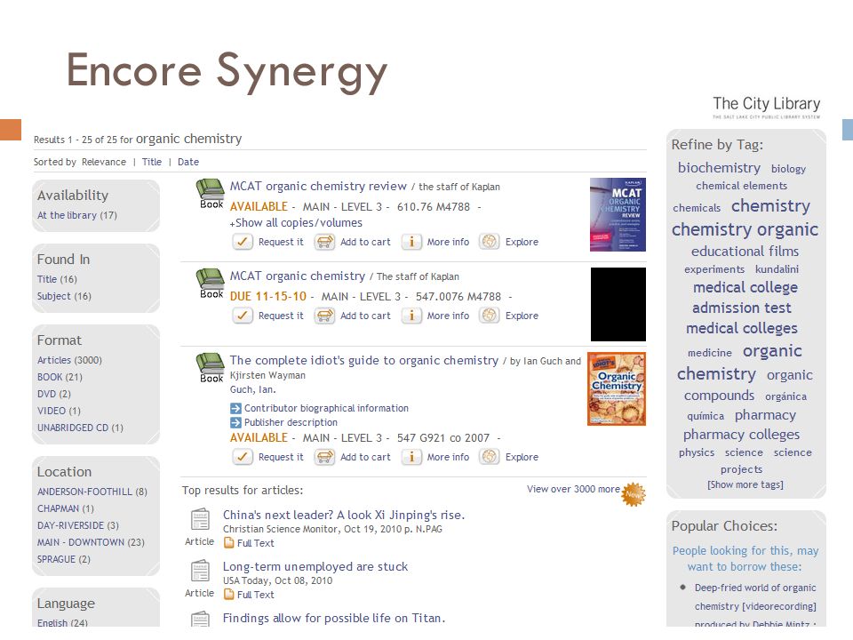This screenshot has height=640, width=853.
Task: Sort results by Date
Action: click(188, 162)
